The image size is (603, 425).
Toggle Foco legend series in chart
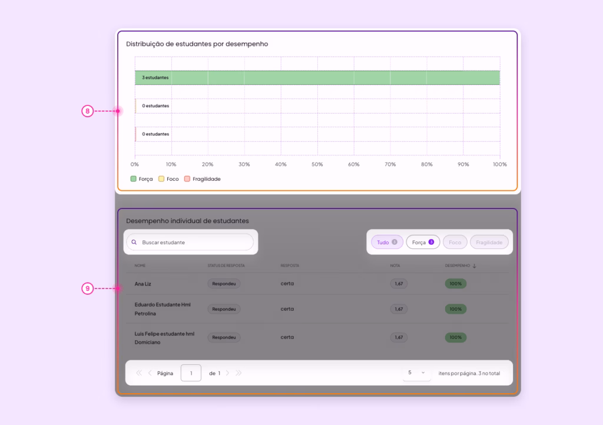click(x=169, y=179)
